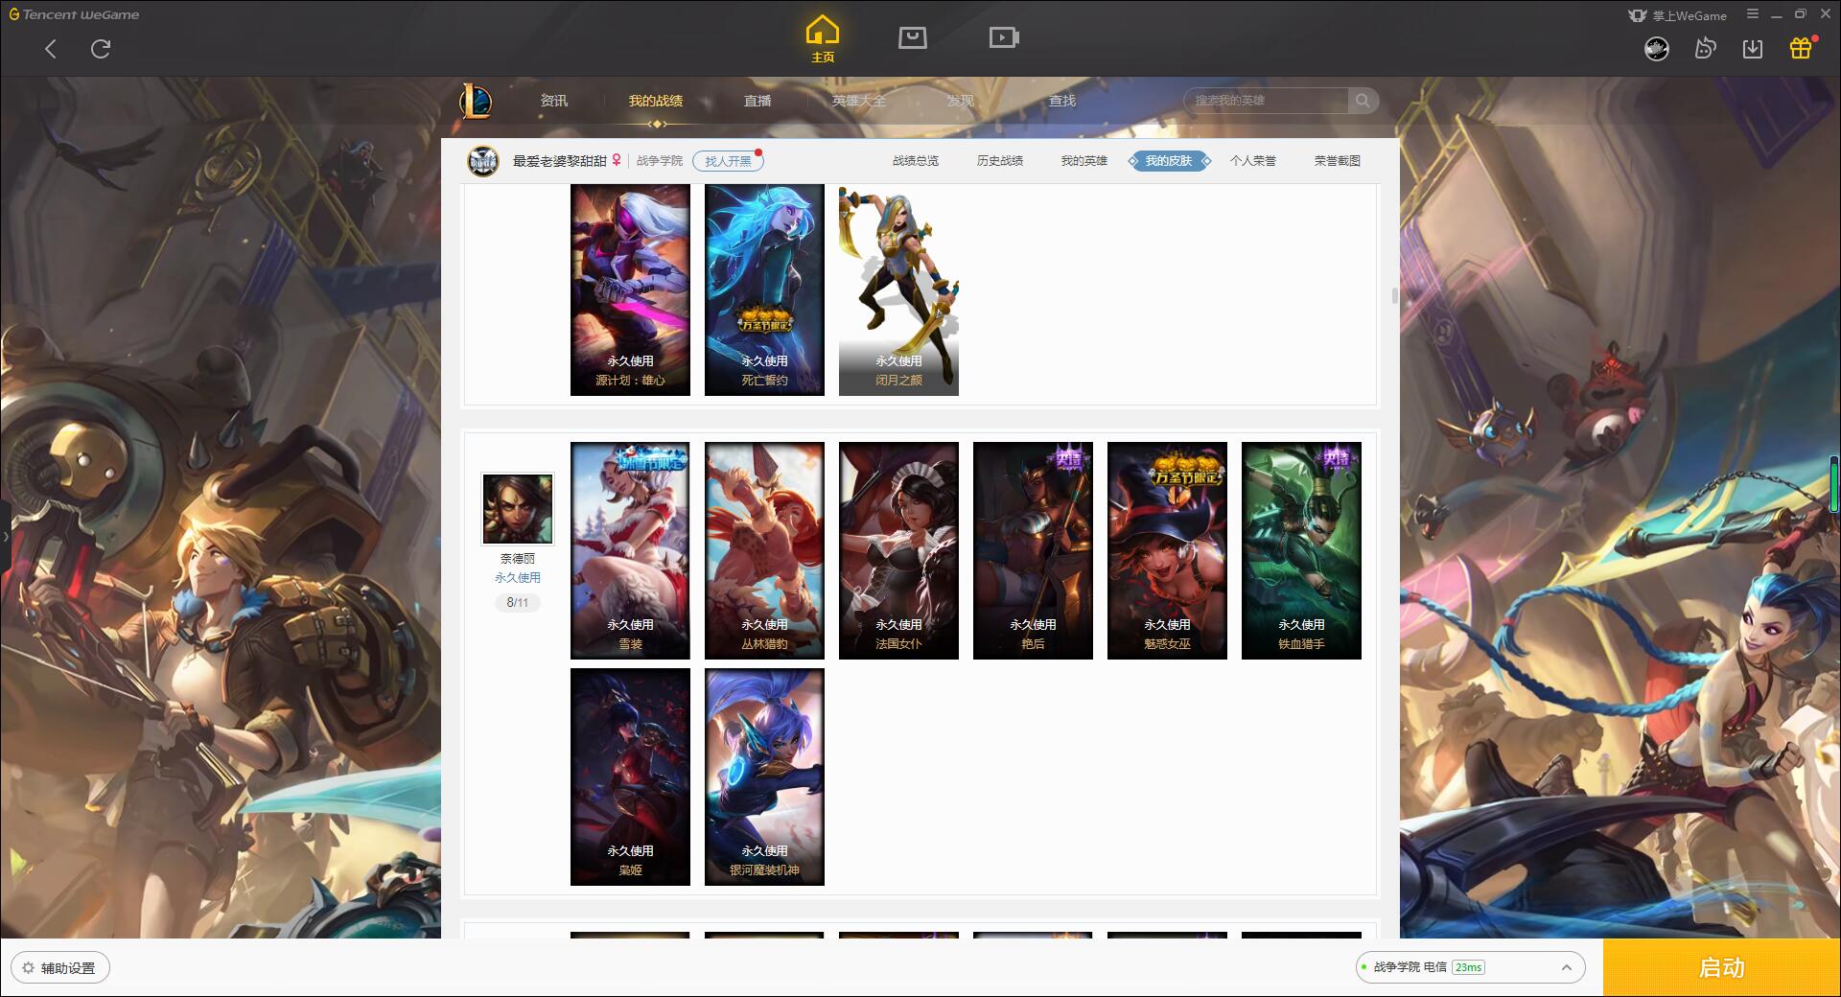This screenshot has width=1841, height=997.
Task: Click the 搜索我的英雄 search field
Action: coord(1266,101)
